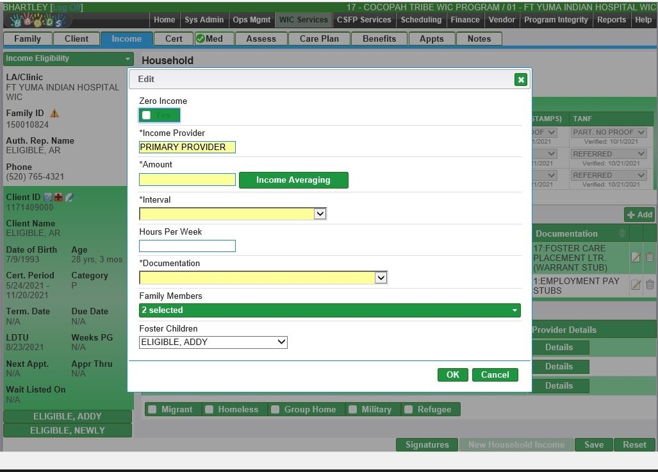Image resolution: width=658 pixels, height=472 pixels.
Task: Toggle the Migrant checkbox
Action: tap(152, 409)
